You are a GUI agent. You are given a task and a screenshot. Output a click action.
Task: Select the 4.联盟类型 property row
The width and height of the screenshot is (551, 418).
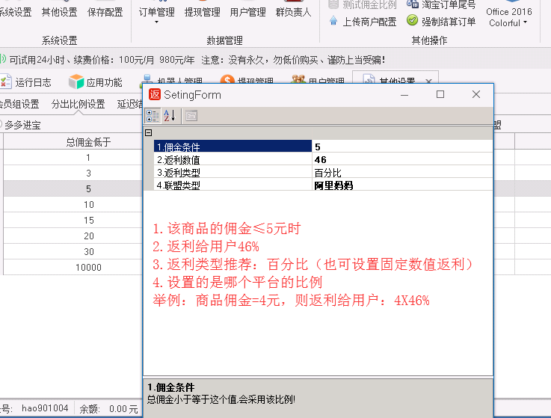[x=232, y=185]
